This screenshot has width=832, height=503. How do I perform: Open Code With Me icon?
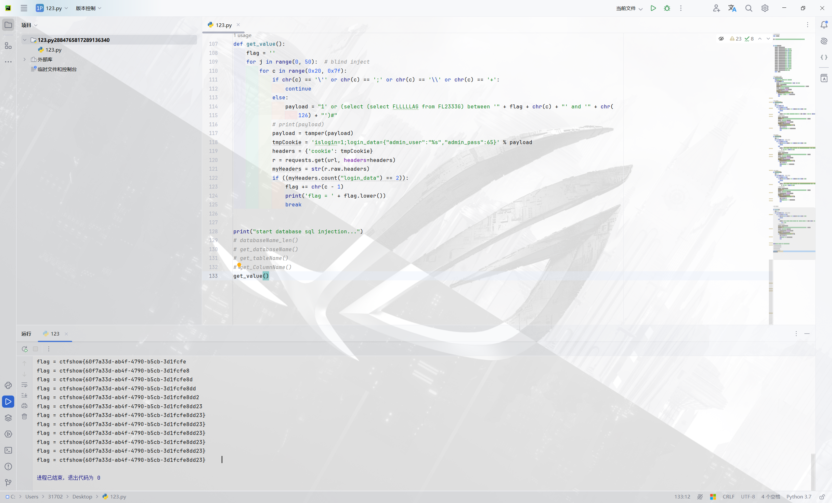click(x=716, y=8)
